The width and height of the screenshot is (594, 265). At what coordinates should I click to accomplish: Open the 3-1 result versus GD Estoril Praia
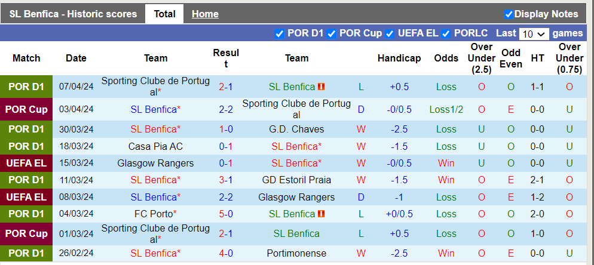point(226,180)
